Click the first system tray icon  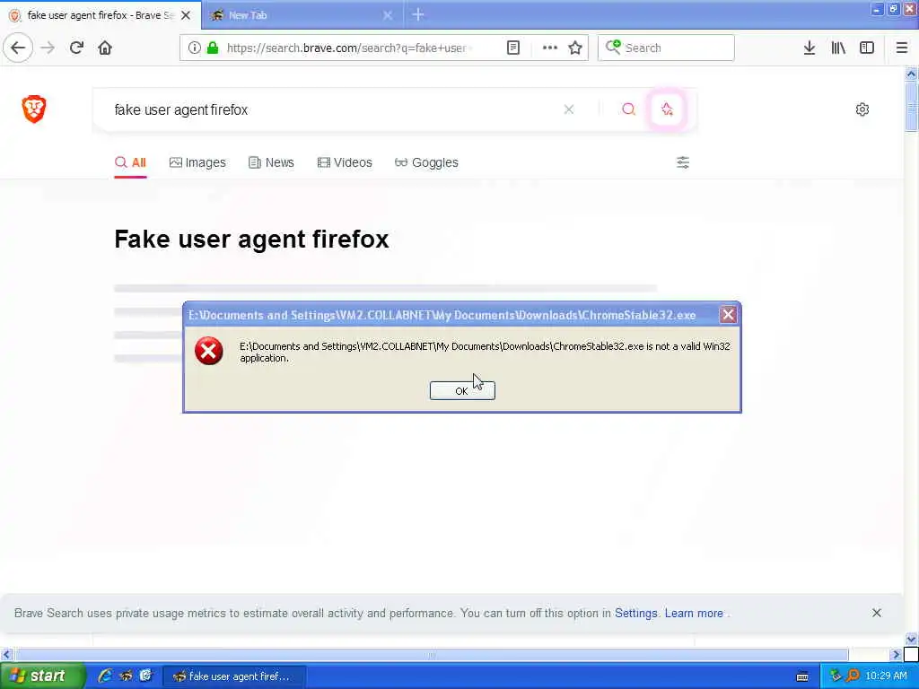[x=836, y=676]
